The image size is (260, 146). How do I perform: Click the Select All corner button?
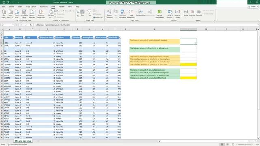click(2, 29)
